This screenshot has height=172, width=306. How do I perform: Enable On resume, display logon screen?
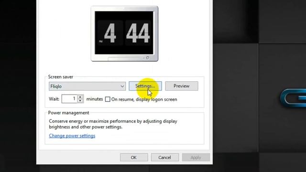(x=108, y=99)
